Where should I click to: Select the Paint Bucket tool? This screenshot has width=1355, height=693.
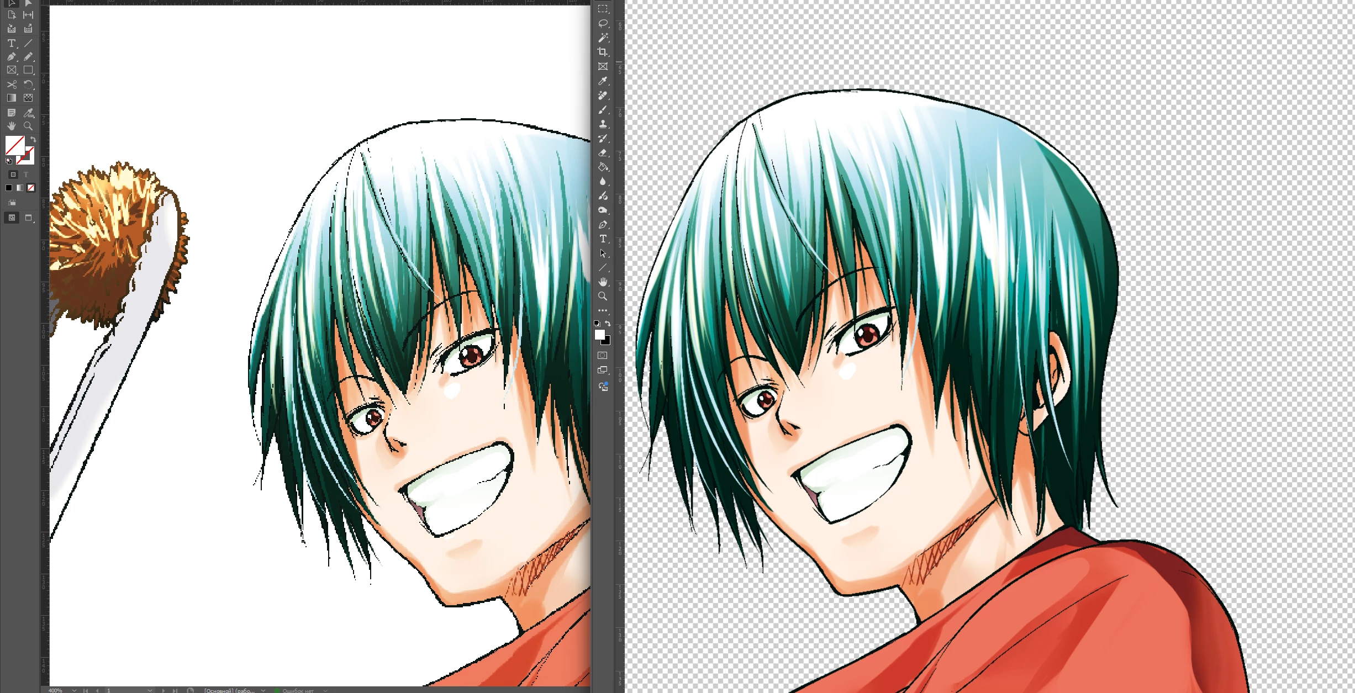point(603,167)
